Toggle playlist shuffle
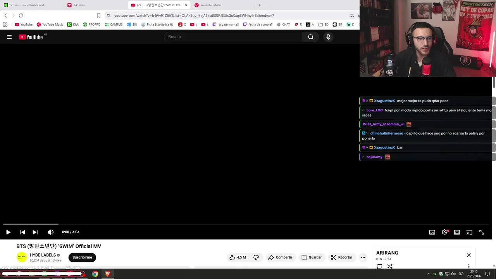Screen dimensions: 496x279 (x=389, y=266)
